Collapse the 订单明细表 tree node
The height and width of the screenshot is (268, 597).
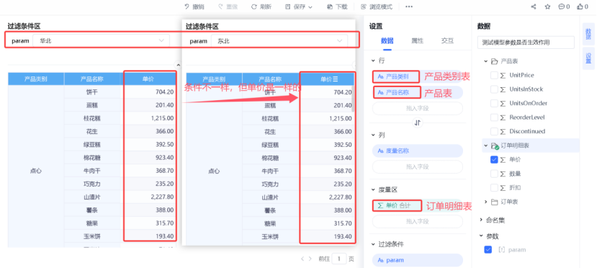pos(486,146)
